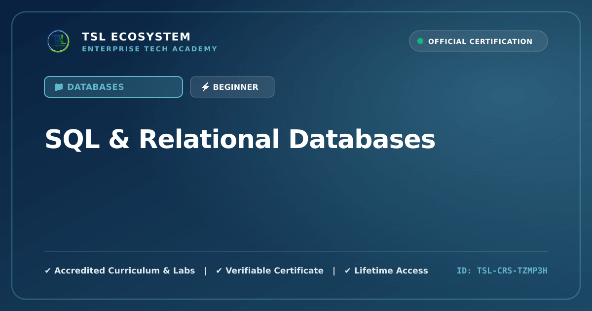Click the lightning bolt icon beside BEGINNER

tap(205, 87)
